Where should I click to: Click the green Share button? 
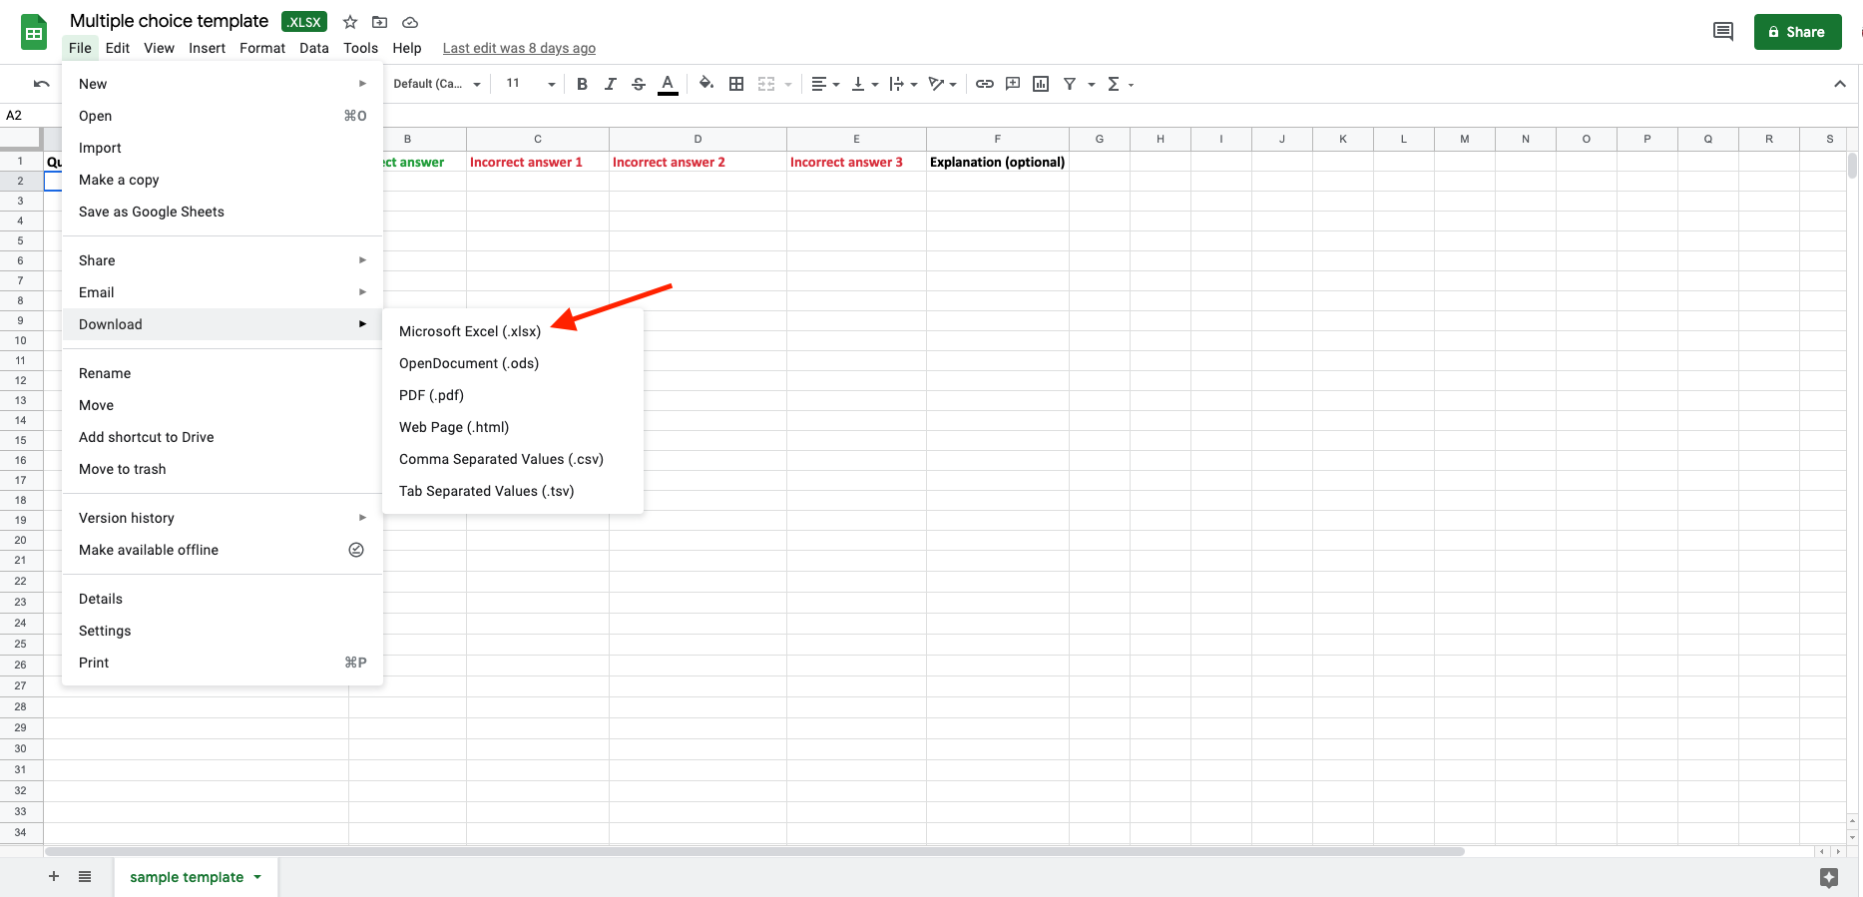coord(1797,32)
